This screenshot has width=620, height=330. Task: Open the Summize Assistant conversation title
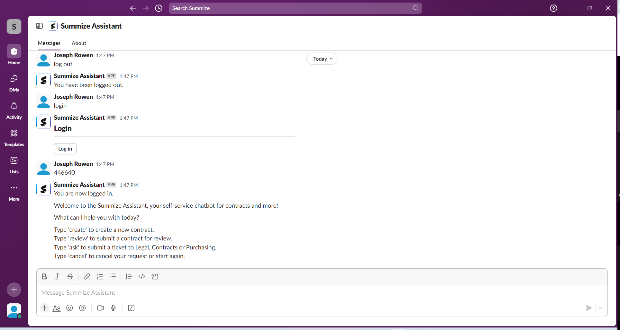(x=91, y=26)
